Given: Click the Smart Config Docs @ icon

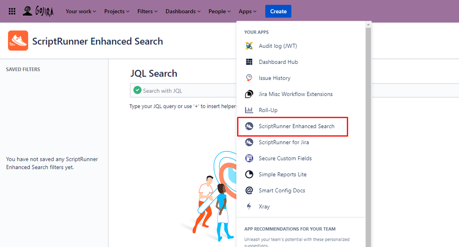Looking at the screenshot, I should click(x=249, y=191).
